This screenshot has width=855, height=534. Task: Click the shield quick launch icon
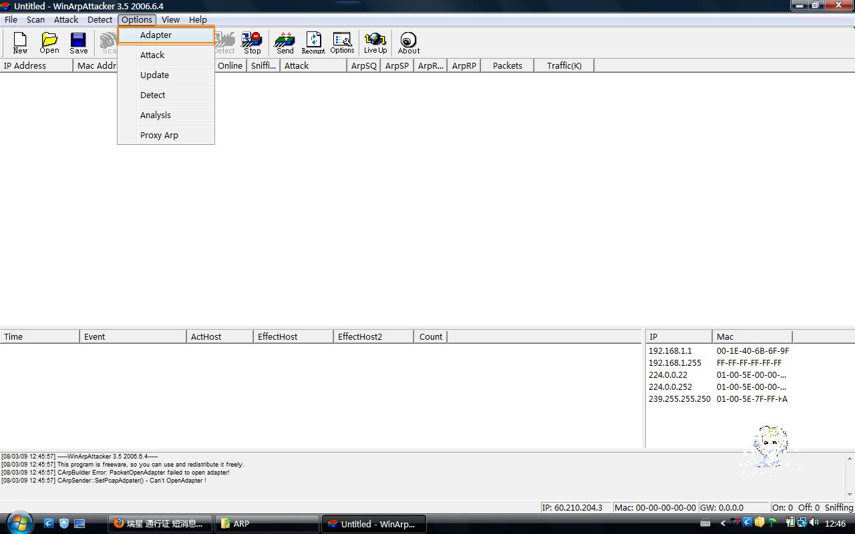[x=64, y=524]
